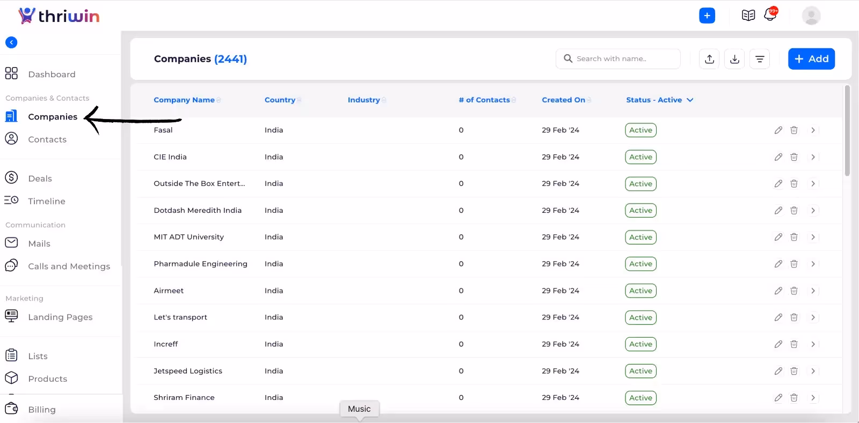The height and width of the screenshot is (423, 859).
Task: Click the blue Add button
Action: [x=811, y=59]
